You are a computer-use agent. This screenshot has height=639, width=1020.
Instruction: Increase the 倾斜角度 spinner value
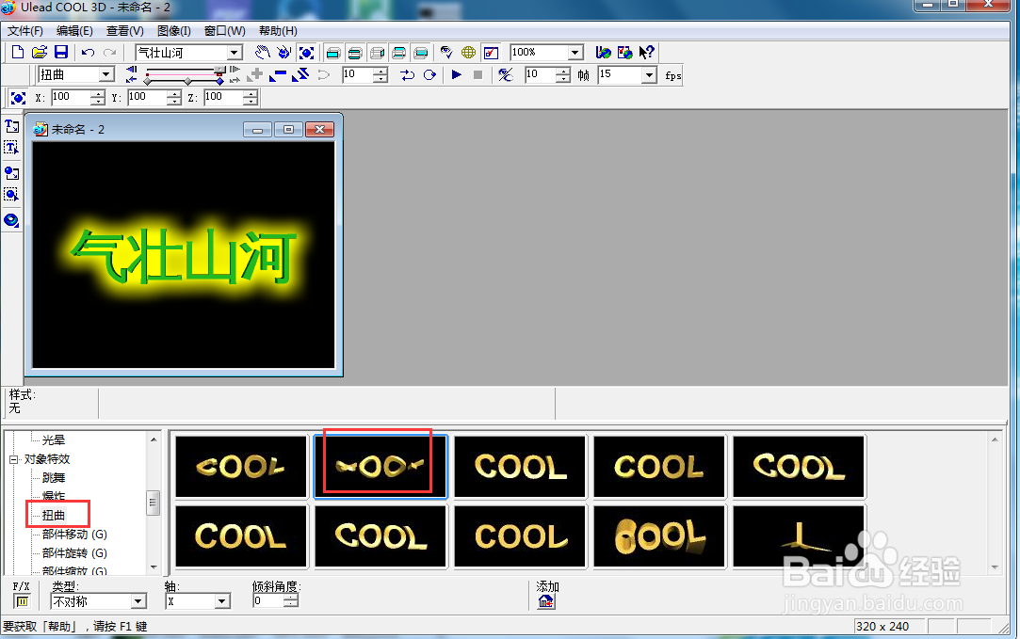click(x=291, y=598)
